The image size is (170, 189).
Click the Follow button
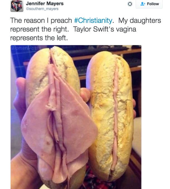point(149,4)
